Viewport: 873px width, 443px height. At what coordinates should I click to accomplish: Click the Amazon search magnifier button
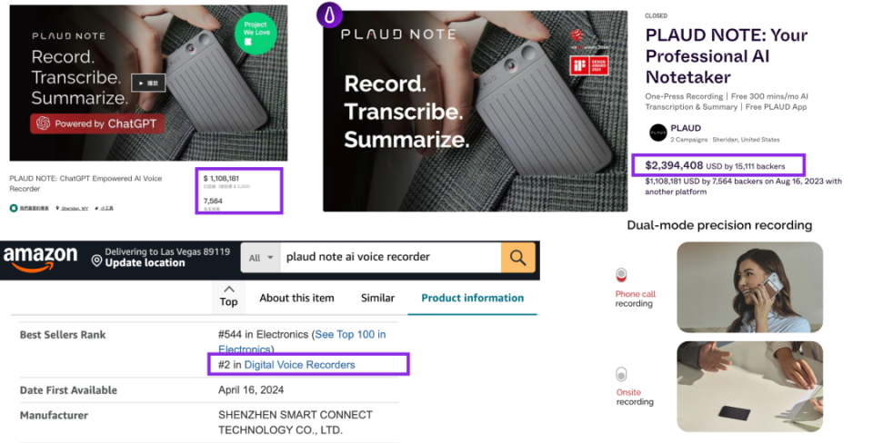(517, 258)
